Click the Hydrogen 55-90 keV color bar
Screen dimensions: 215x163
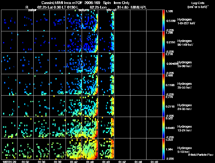click(x=163, y=63)
